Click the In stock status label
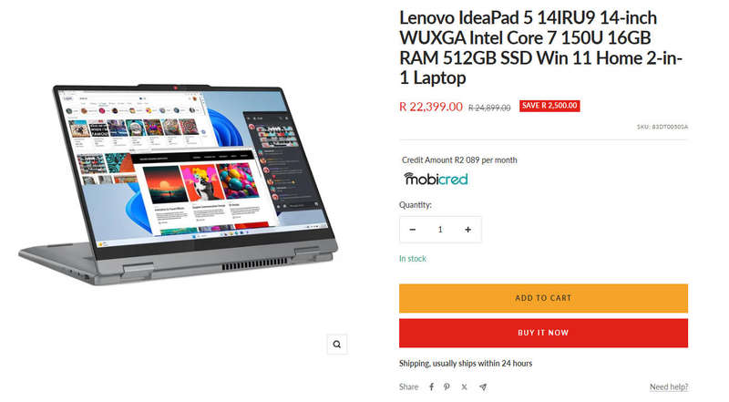 pos(413,259)
